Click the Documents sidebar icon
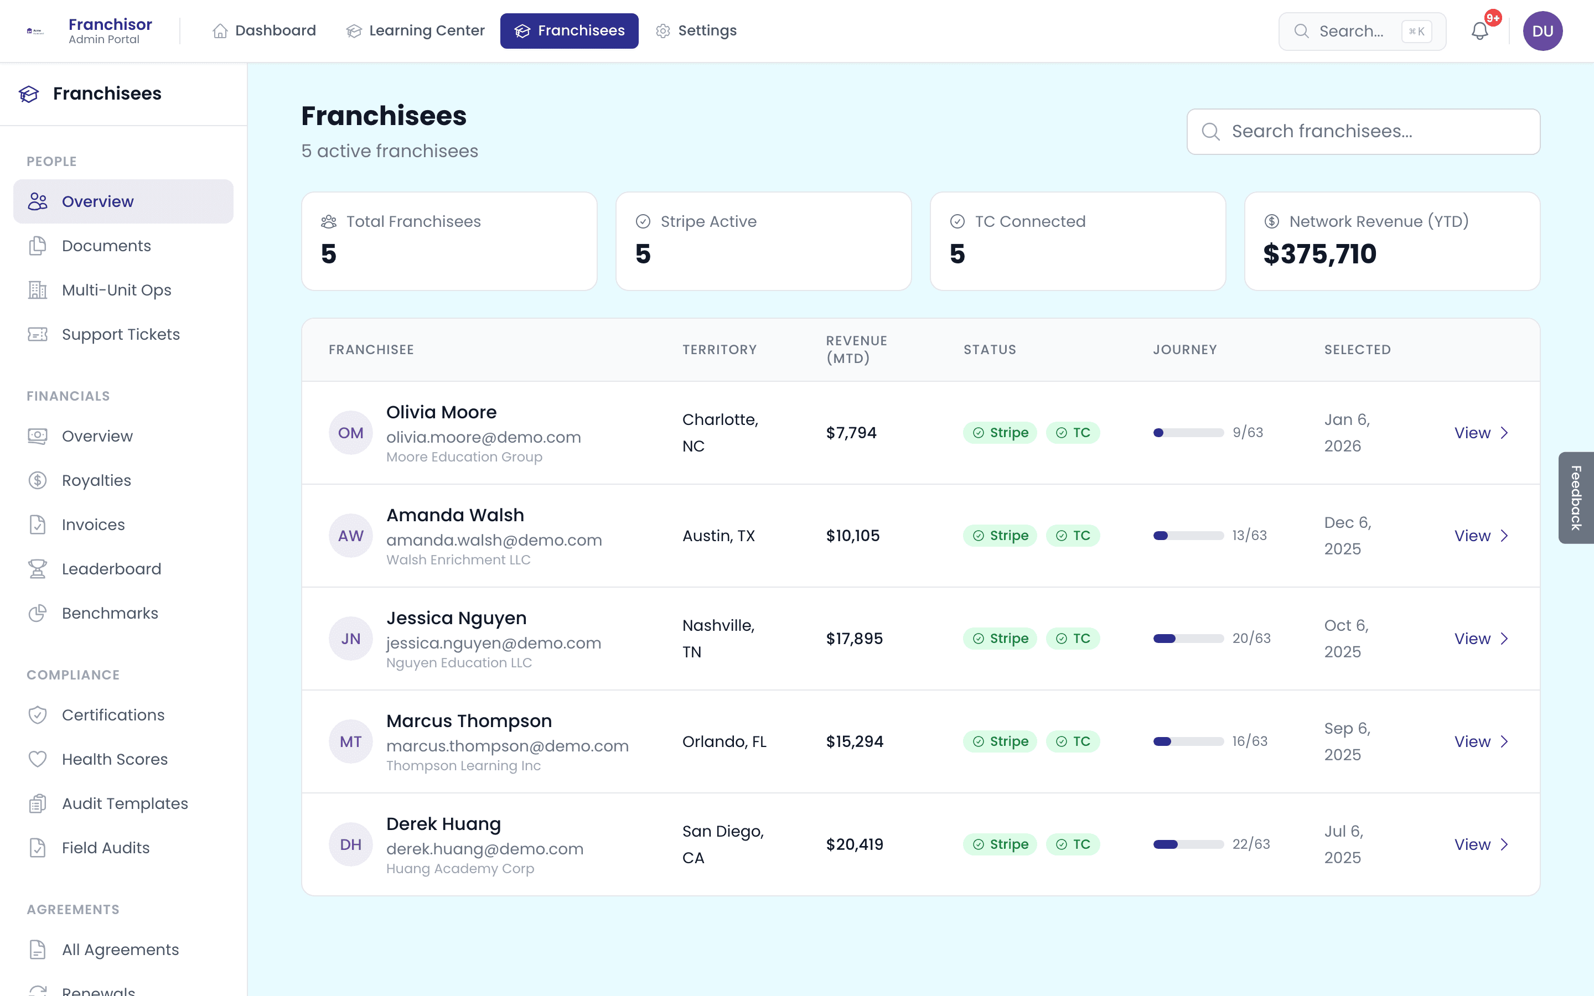This screenshot has height=996, width=1594. click(x=38, y=246)
